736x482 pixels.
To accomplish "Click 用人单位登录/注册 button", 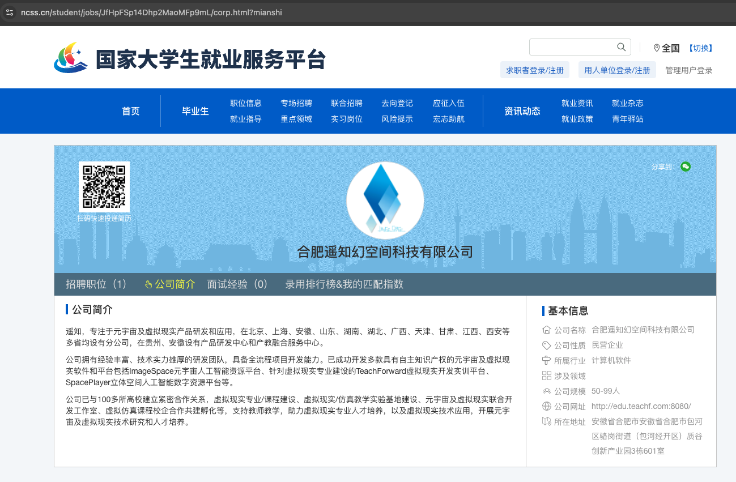I will (x=617, y=70).
